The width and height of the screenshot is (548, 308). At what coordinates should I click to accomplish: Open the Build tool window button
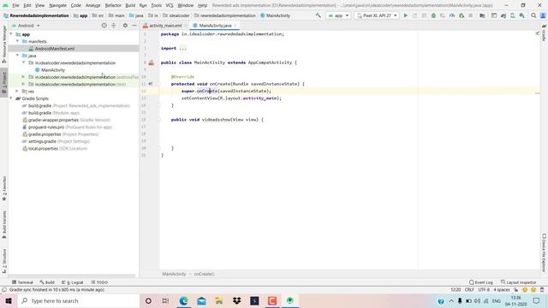(x=47, y=282)
